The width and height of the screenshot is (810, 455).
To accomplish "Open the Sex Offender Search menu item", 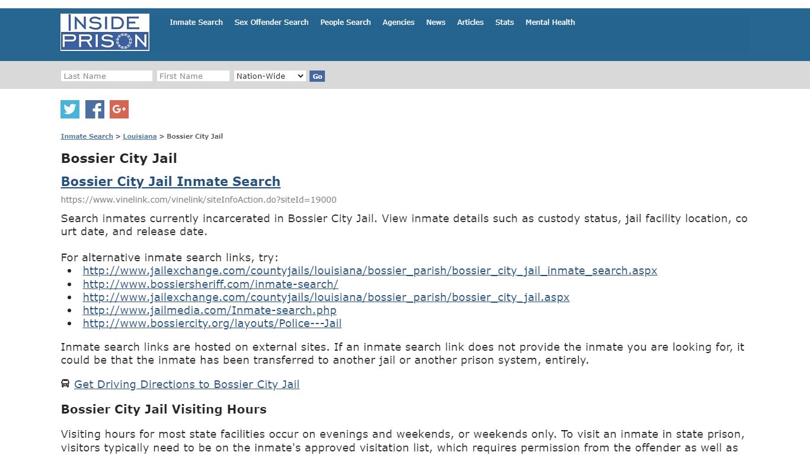I will coord(272,22).
